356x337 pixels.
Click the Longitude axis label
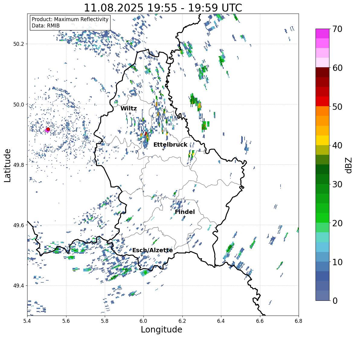click(x=162, y=329)
